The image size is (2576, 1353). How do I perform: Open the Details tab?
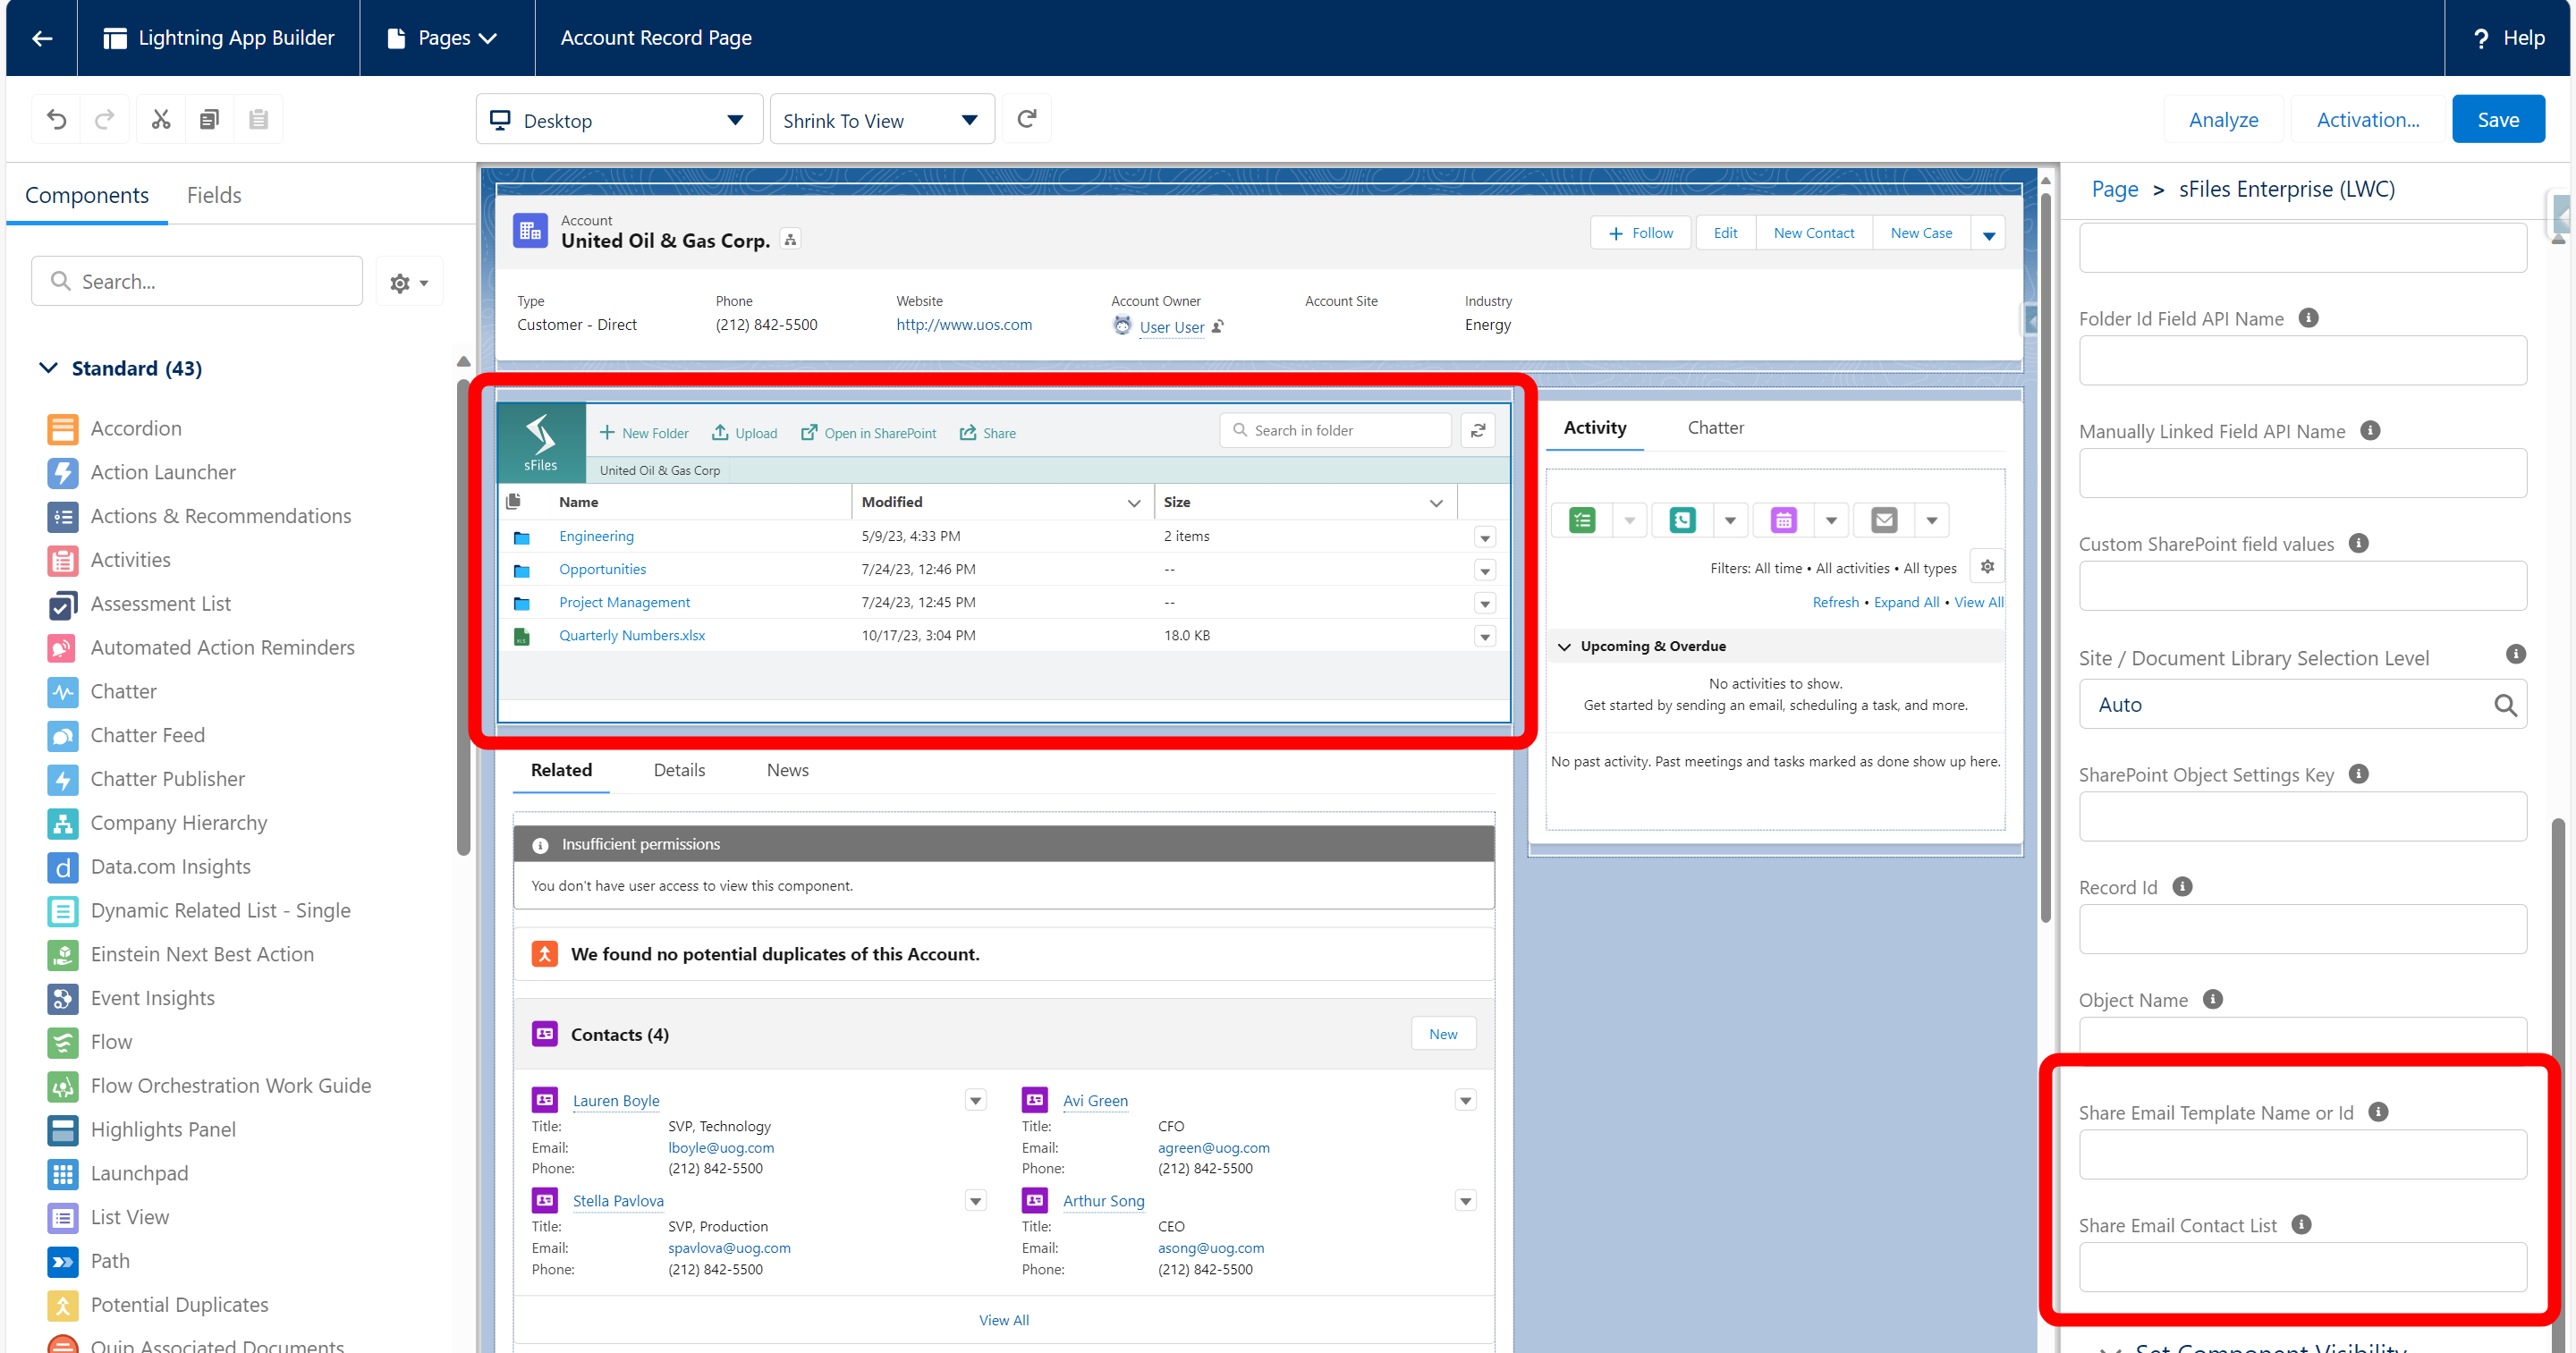pyautogui.click(x=680, y=770)
